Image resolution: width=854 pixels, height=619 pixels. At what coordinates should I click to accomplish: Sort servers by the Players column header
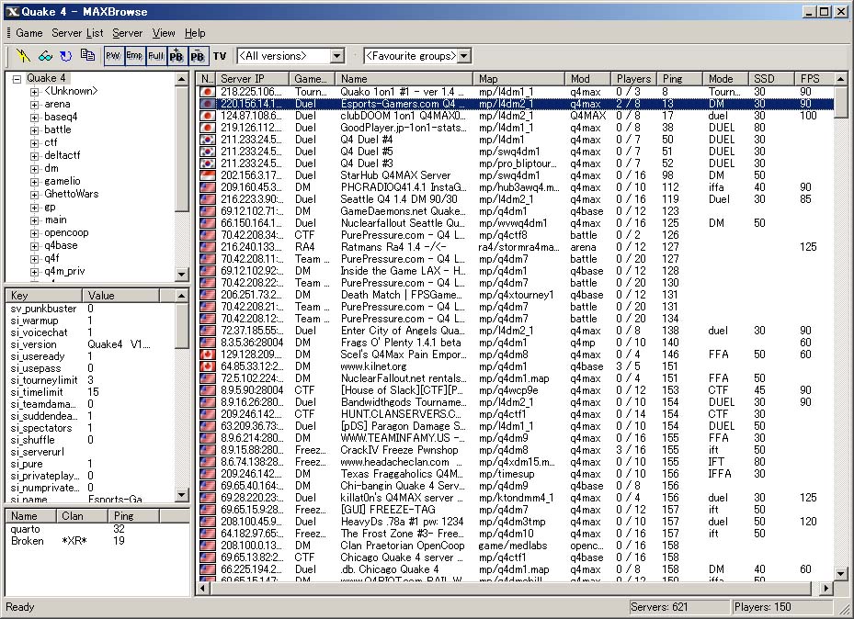[633, 79]
